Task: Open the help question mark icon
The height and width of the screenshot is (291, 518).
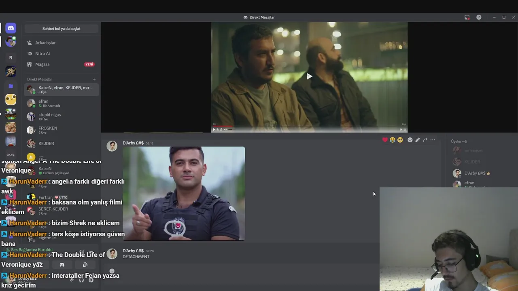Action: click(x=479, y=17)
